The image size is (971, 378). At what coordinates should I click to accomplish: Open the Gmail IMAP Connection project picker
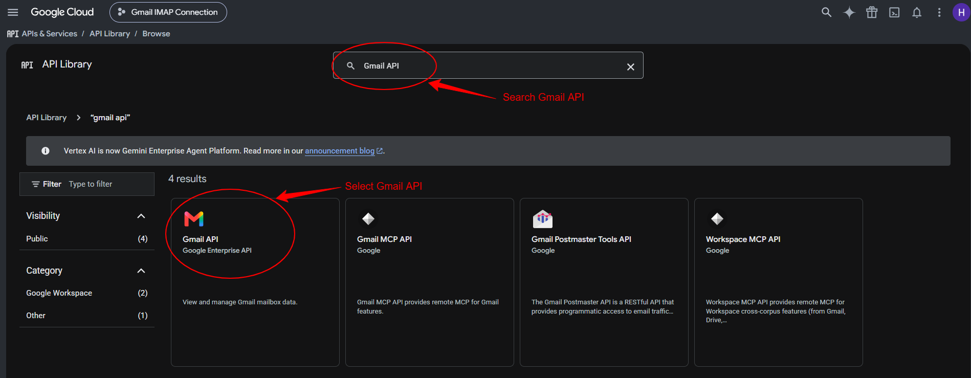point(168,12)
